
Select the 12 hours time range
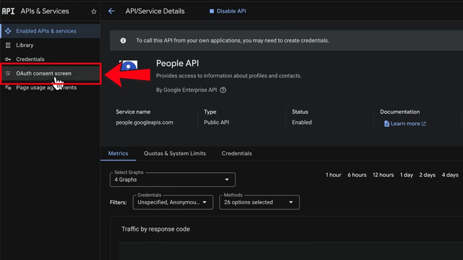coord(383,175)
